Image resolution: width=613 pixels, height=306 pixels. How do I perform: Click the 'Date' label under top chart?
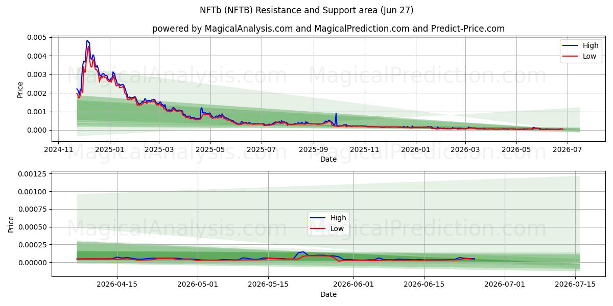pos(328,159)
